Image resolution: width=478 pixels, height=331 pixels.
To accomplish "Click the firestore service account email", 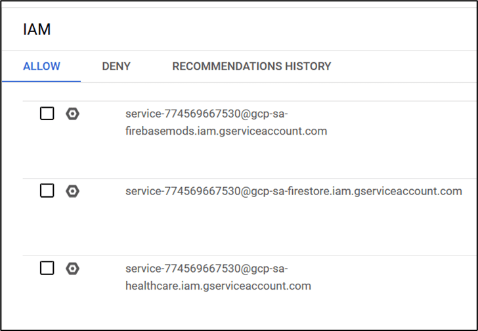I will [x=293, y=191].
